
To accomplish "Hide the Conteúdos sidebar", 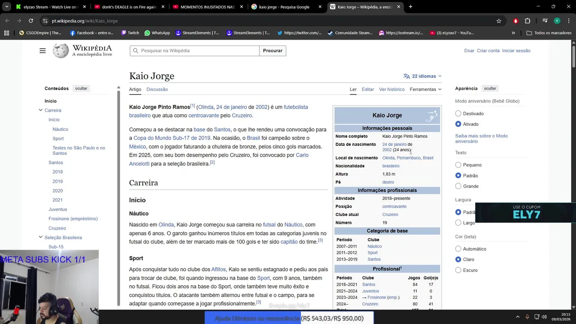I will 81,88.
